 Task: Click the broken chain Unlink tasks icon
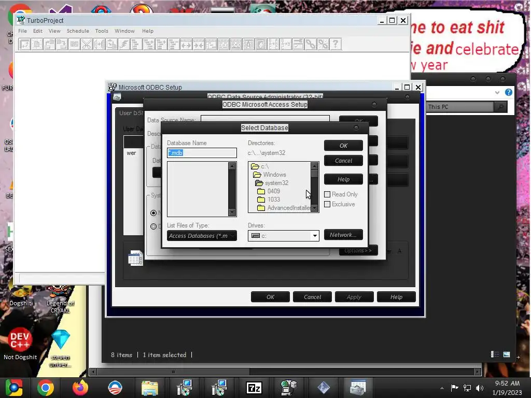point(323,45)
